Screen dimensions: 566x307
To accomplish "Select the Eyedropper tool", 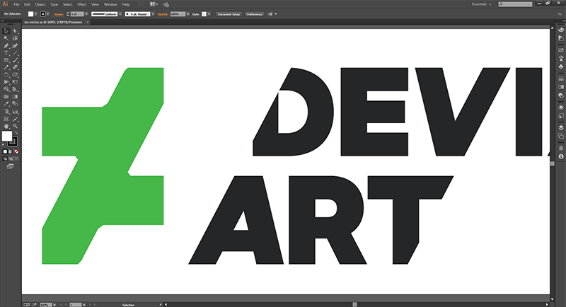I will [6, 104].
